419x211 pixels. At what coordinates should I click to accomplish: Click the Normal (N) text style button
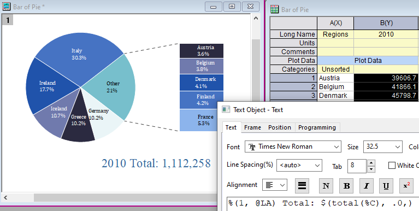326,186
